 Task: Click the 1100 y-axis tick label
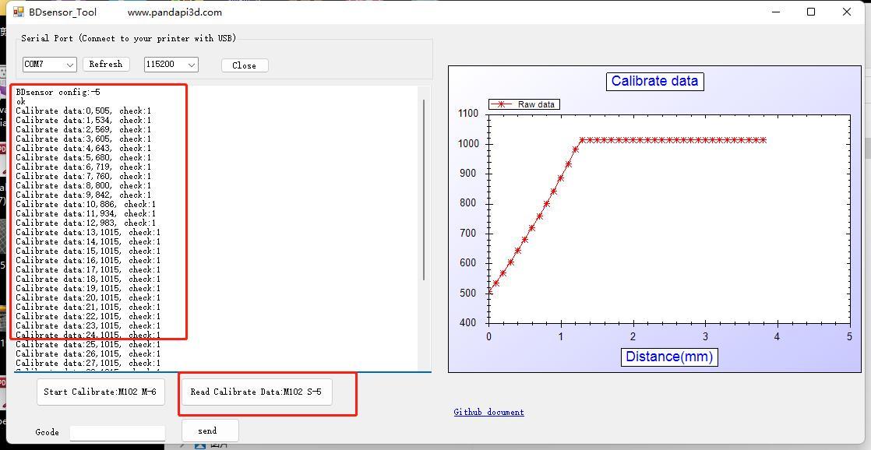[x=467, y=113]
